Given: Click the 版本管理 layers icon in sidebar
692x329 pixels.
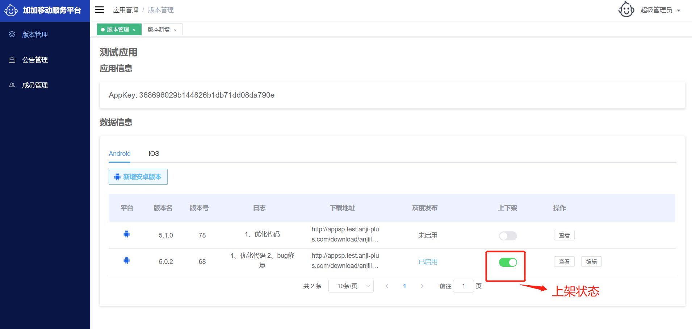Looking at the screenshot, I should pos(12,34).
